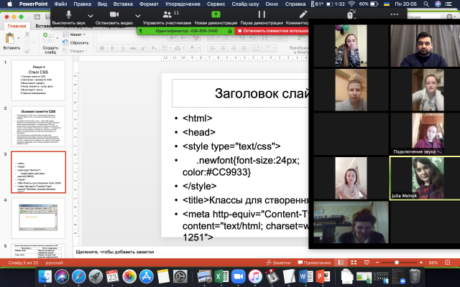Open Макет layout dropdown
The height and width of the screenshot is (287, 460).
(x=74, y=34)
